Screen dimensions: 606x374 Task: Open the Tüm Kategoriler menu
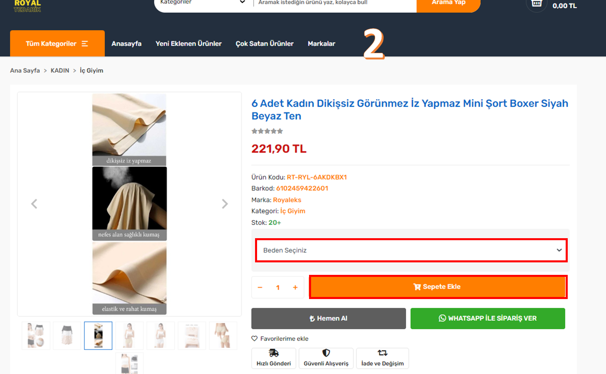[57, 44]
